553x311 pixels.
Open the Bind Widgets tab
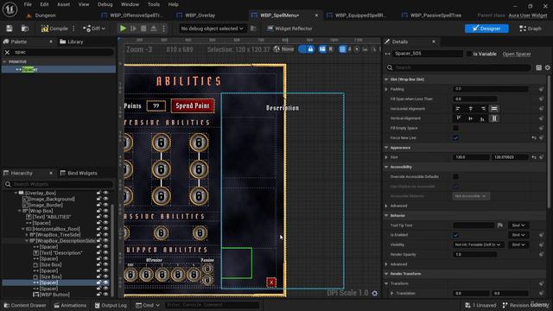click(x=79, y=173)
